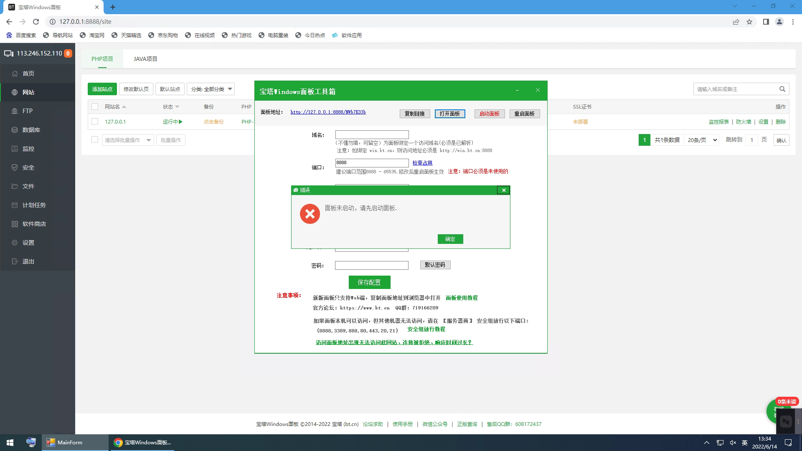Sort by 状态 column arrow

tap(177, 107)
